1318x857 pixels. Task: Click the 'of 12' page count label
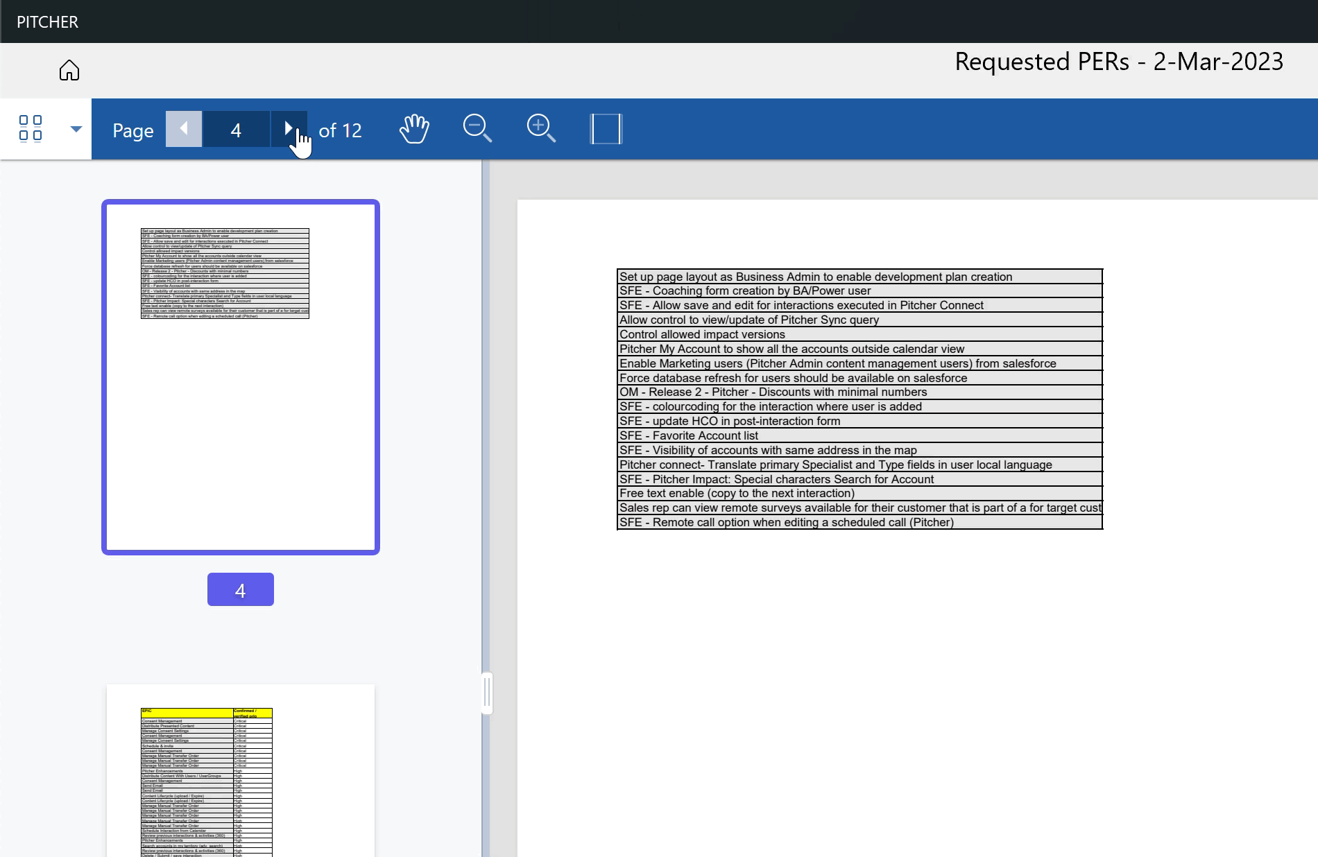340,130
